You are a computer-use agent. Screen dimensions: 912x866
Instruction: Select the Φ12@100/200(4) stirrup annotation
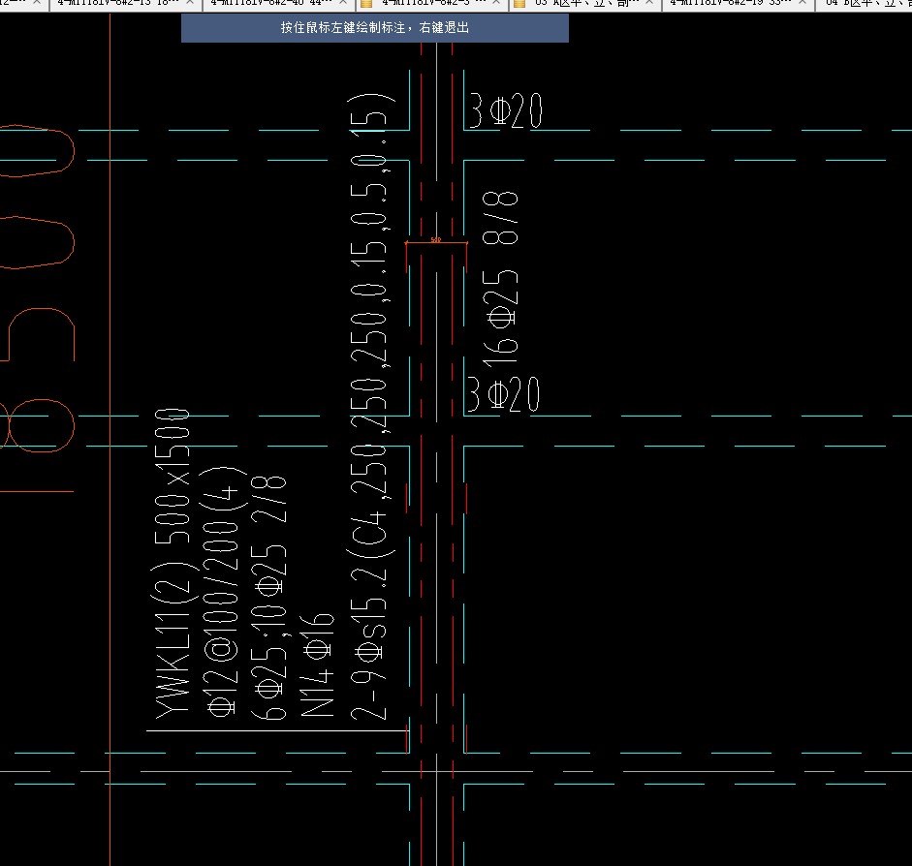point(225,592)
